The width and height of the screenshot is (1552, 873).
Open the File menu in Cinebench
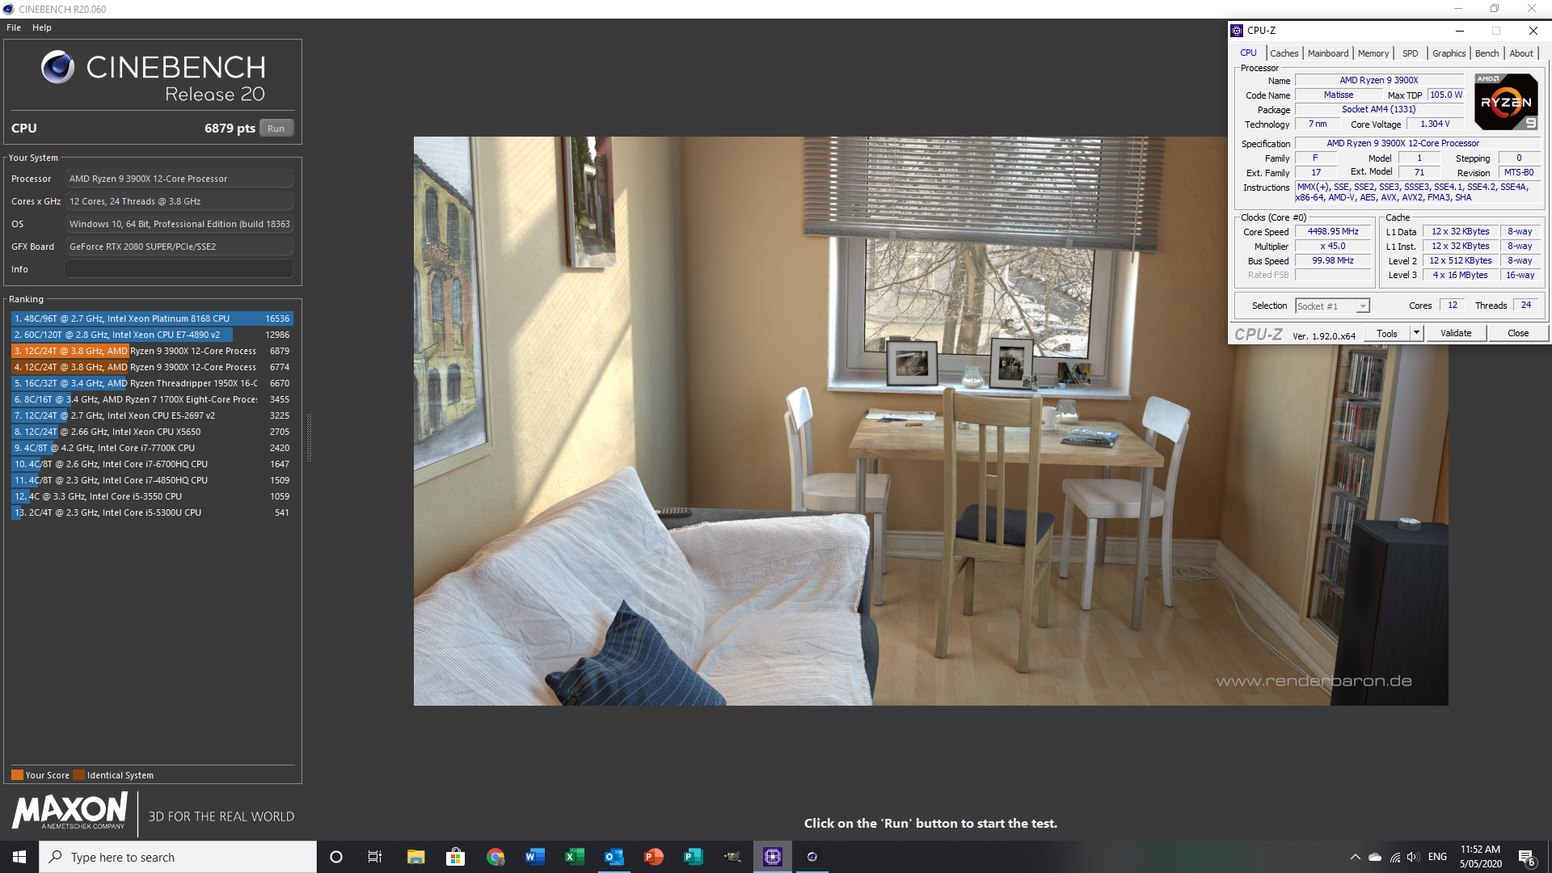[14, 27]
